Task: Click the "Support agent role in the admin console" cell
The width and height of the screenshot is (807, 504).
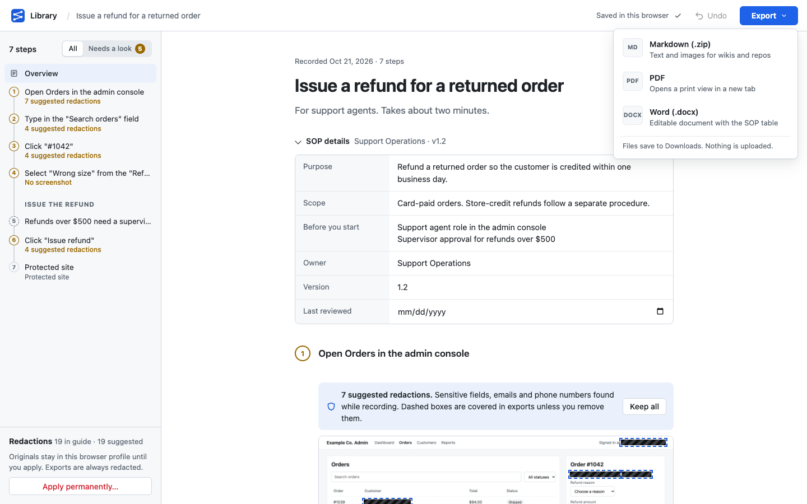Action: (472, 227)
